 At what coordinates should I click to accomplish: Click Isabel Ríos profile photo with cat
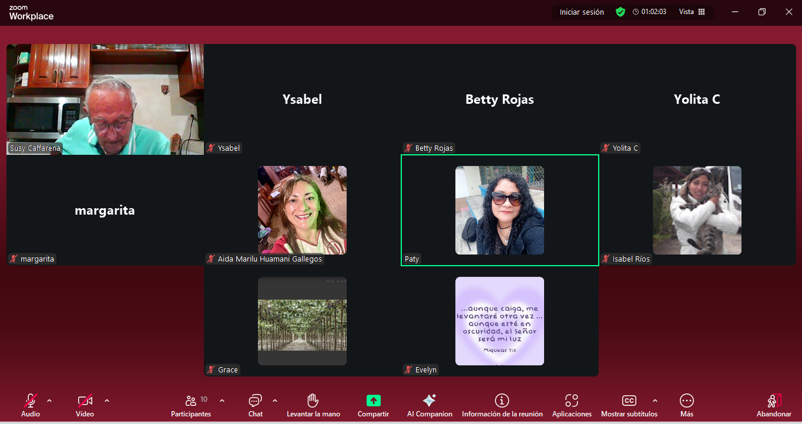tap(697, 210)
